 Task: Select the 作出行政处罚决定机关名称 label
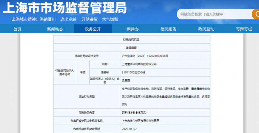point(87,121)
